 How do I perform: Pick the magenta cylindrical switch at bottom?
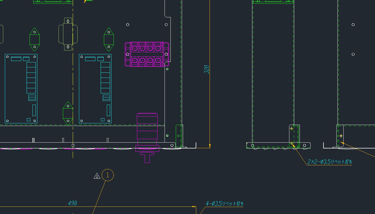coord(147,137)
